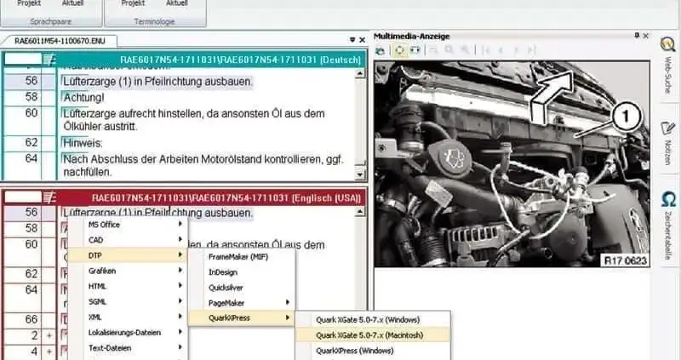This screenshot has width=681, height=360.
Task: Pin the Multimedia-Anzeige panel
Action: click(x=635, y=36)
